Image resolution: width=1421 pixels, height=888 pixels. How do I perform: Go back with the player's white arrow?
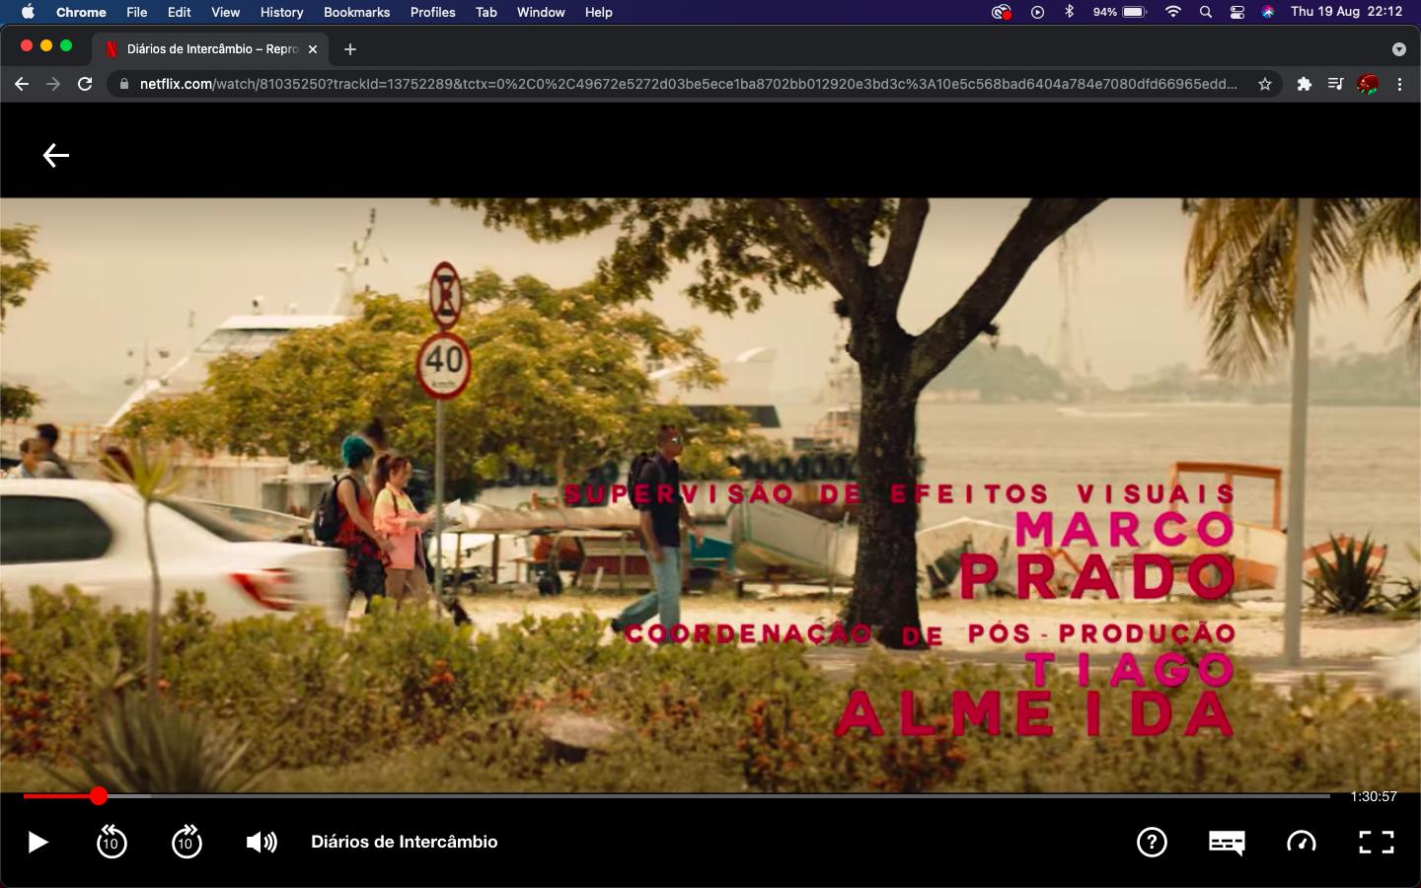click(56, 155)
